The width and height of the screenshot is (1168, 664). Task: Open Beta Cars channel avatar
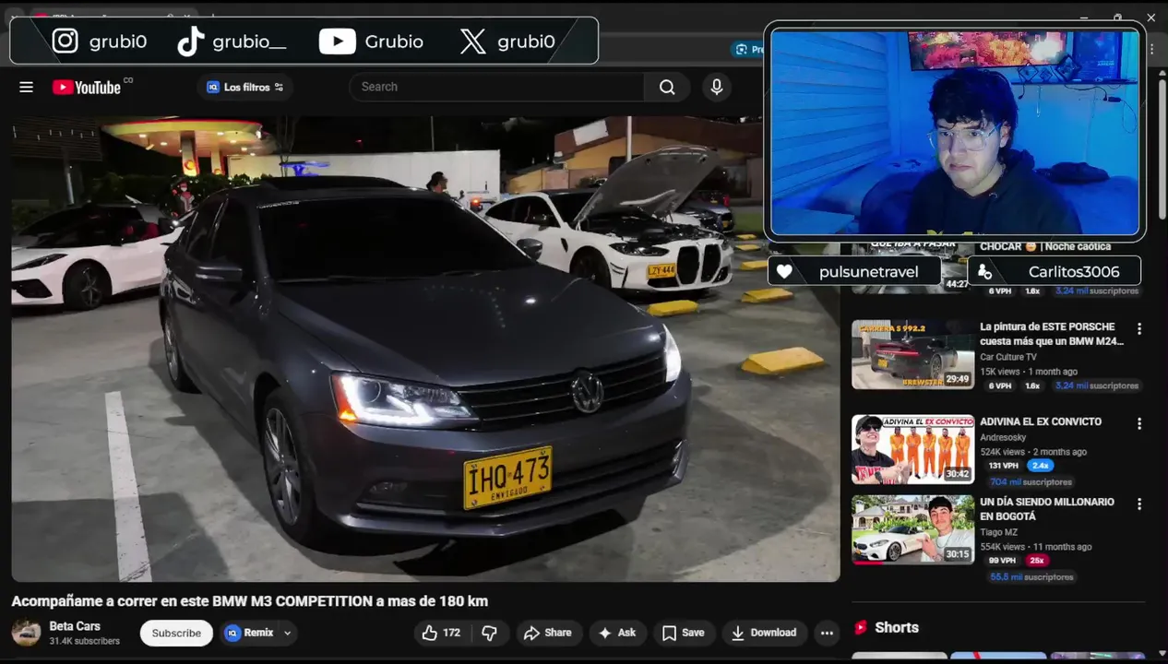[26, 633]
